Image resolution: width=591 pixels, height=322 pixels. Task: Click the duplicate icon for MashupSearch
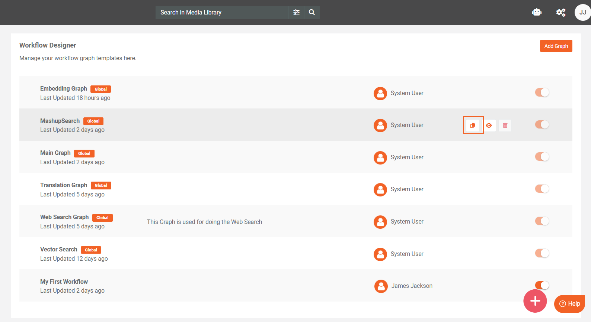[473, 126]
